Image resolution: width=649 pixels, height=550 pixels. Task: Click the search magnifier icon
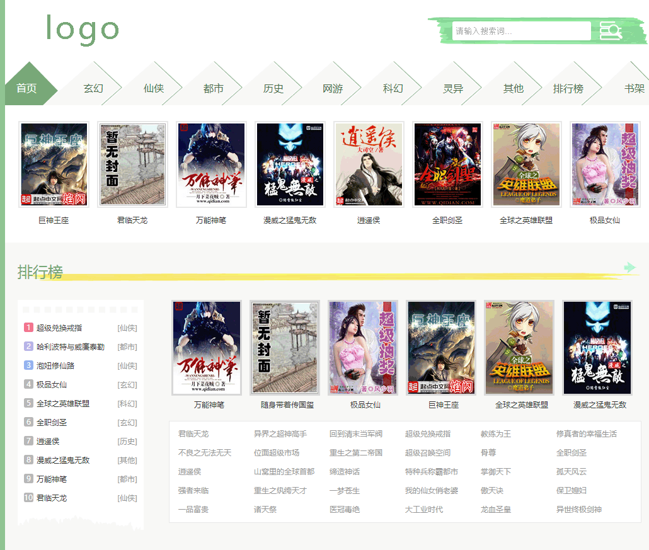point(611,31)
